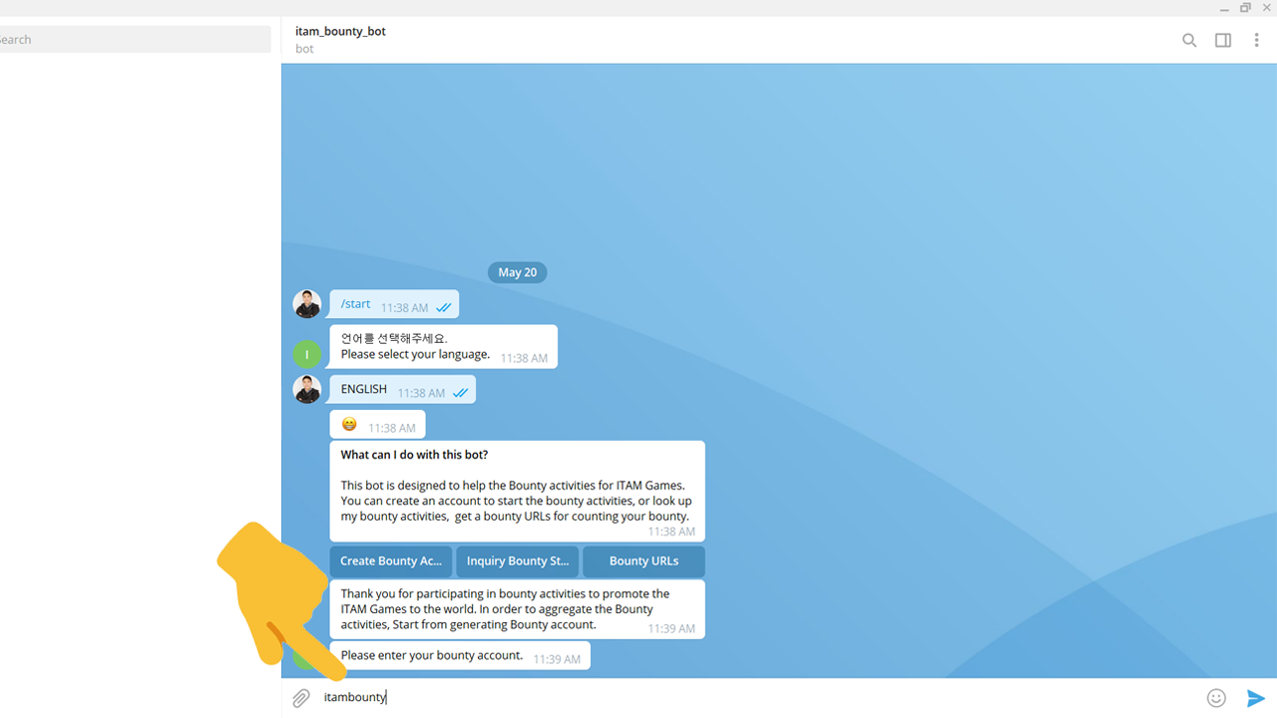Click the 'bot' subtitle under chat name
The image size is (1277, 718).
[304, 49]
